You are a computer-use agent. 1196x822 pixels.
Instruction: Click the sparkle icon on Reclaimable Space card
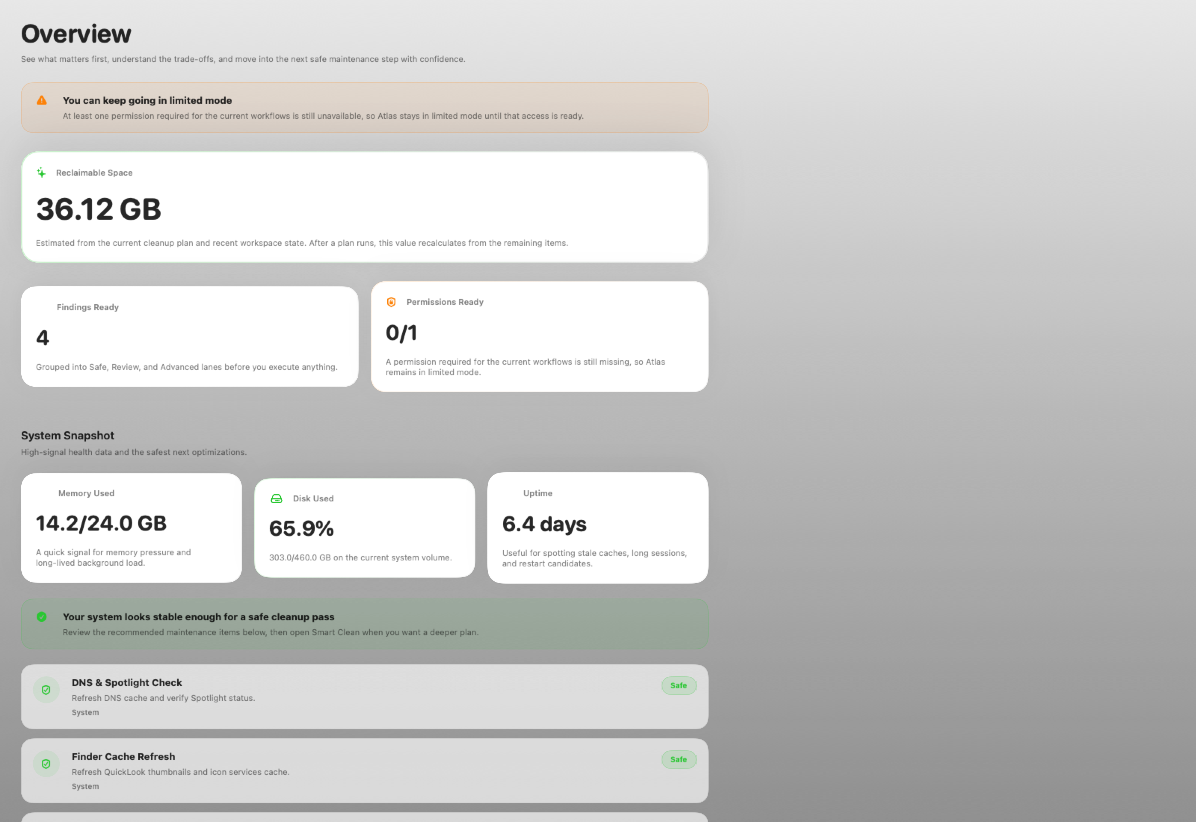pos(41,173)
